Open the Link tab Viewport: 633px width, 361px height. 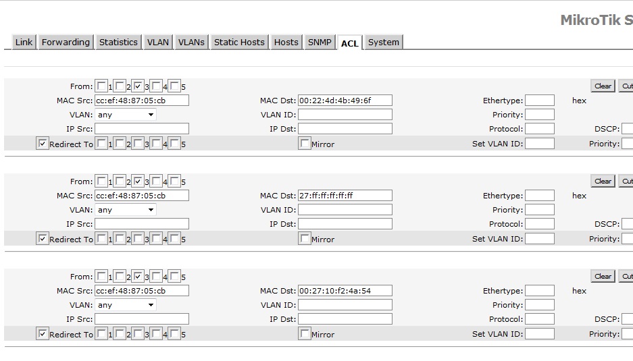point(24,42)
